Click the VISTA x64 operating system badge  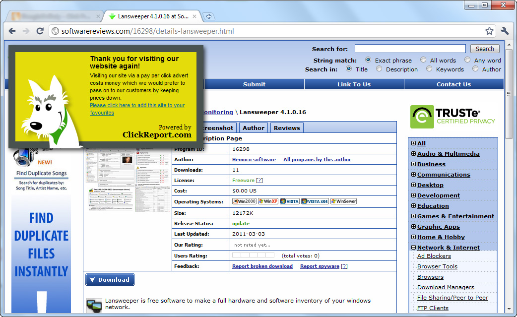point(315,201)
